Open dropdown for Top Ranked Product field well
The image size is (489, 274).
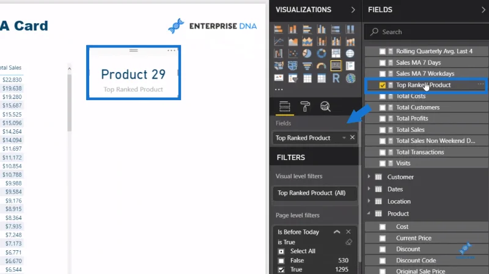(344, 138)
